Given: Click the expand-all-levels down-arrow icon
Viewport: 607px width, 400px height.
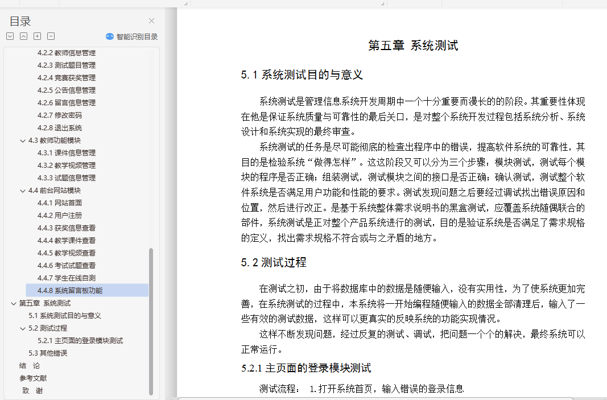Looking at the screenshot, I should click(x=10, y=36).
